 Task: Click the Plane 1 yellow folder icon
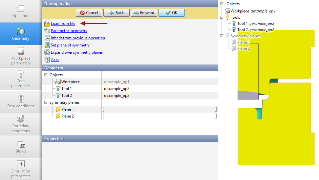58,109
